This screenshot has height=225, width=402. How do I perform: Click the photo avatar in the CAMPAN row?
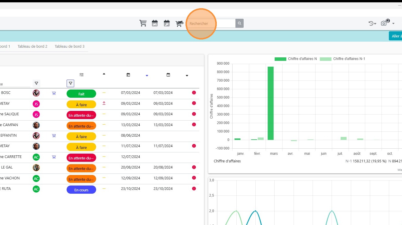pos(36,125)
